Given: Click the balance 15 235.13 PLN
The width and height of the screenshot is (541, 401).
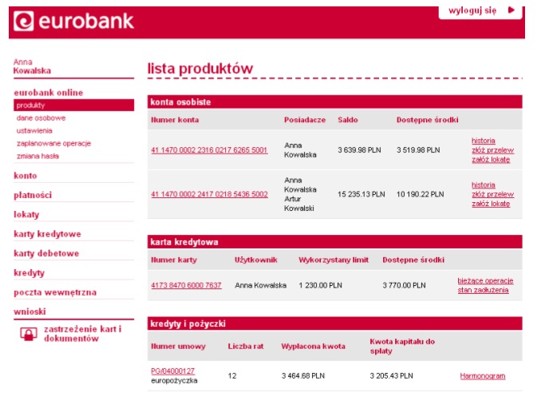Looking at the screenshot, I should [361, 194].
